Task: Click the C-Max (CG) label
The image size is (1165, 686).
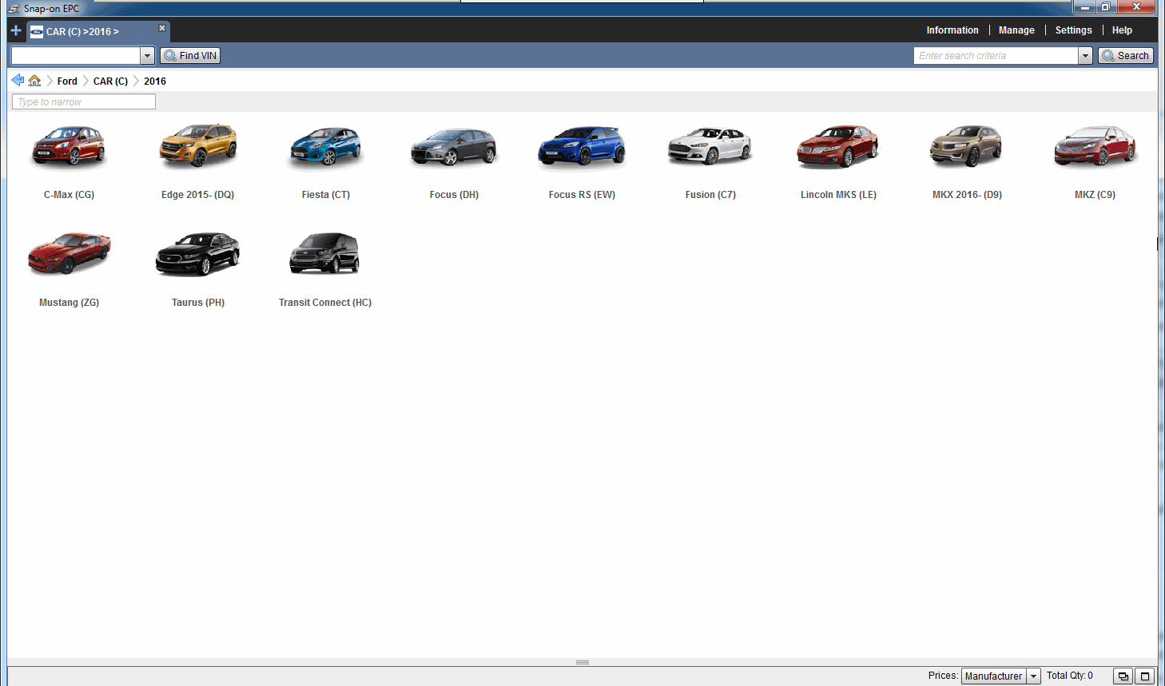Action: tap(70, 195)
